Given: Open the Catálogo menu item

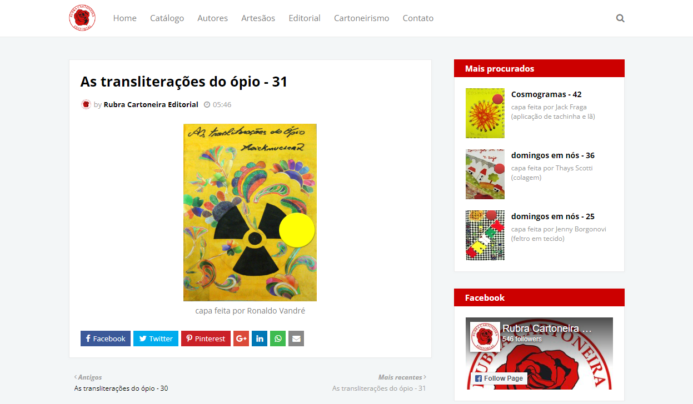Looking at the screenshot, I should coord(167,18).
